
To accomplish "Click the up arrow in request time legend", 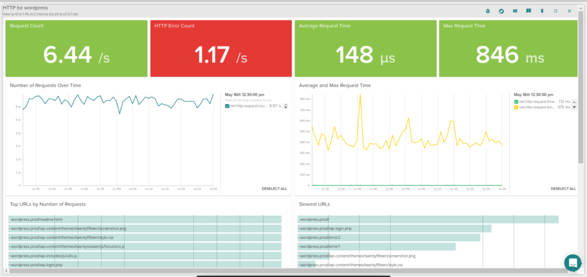I will pyautogui.click(x=574, y=102).
